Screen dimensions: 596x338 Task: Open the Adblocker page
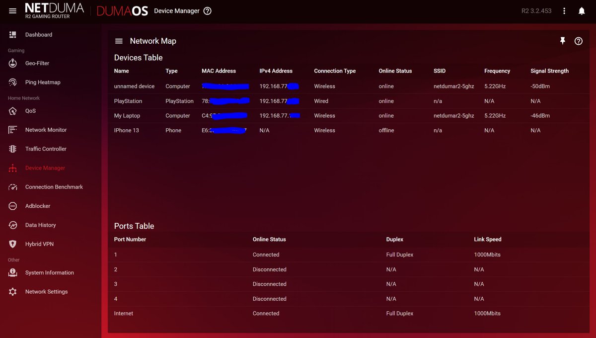[x=38, y=206]
